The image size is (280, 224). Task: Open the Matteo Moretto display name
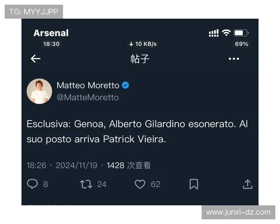88,85
